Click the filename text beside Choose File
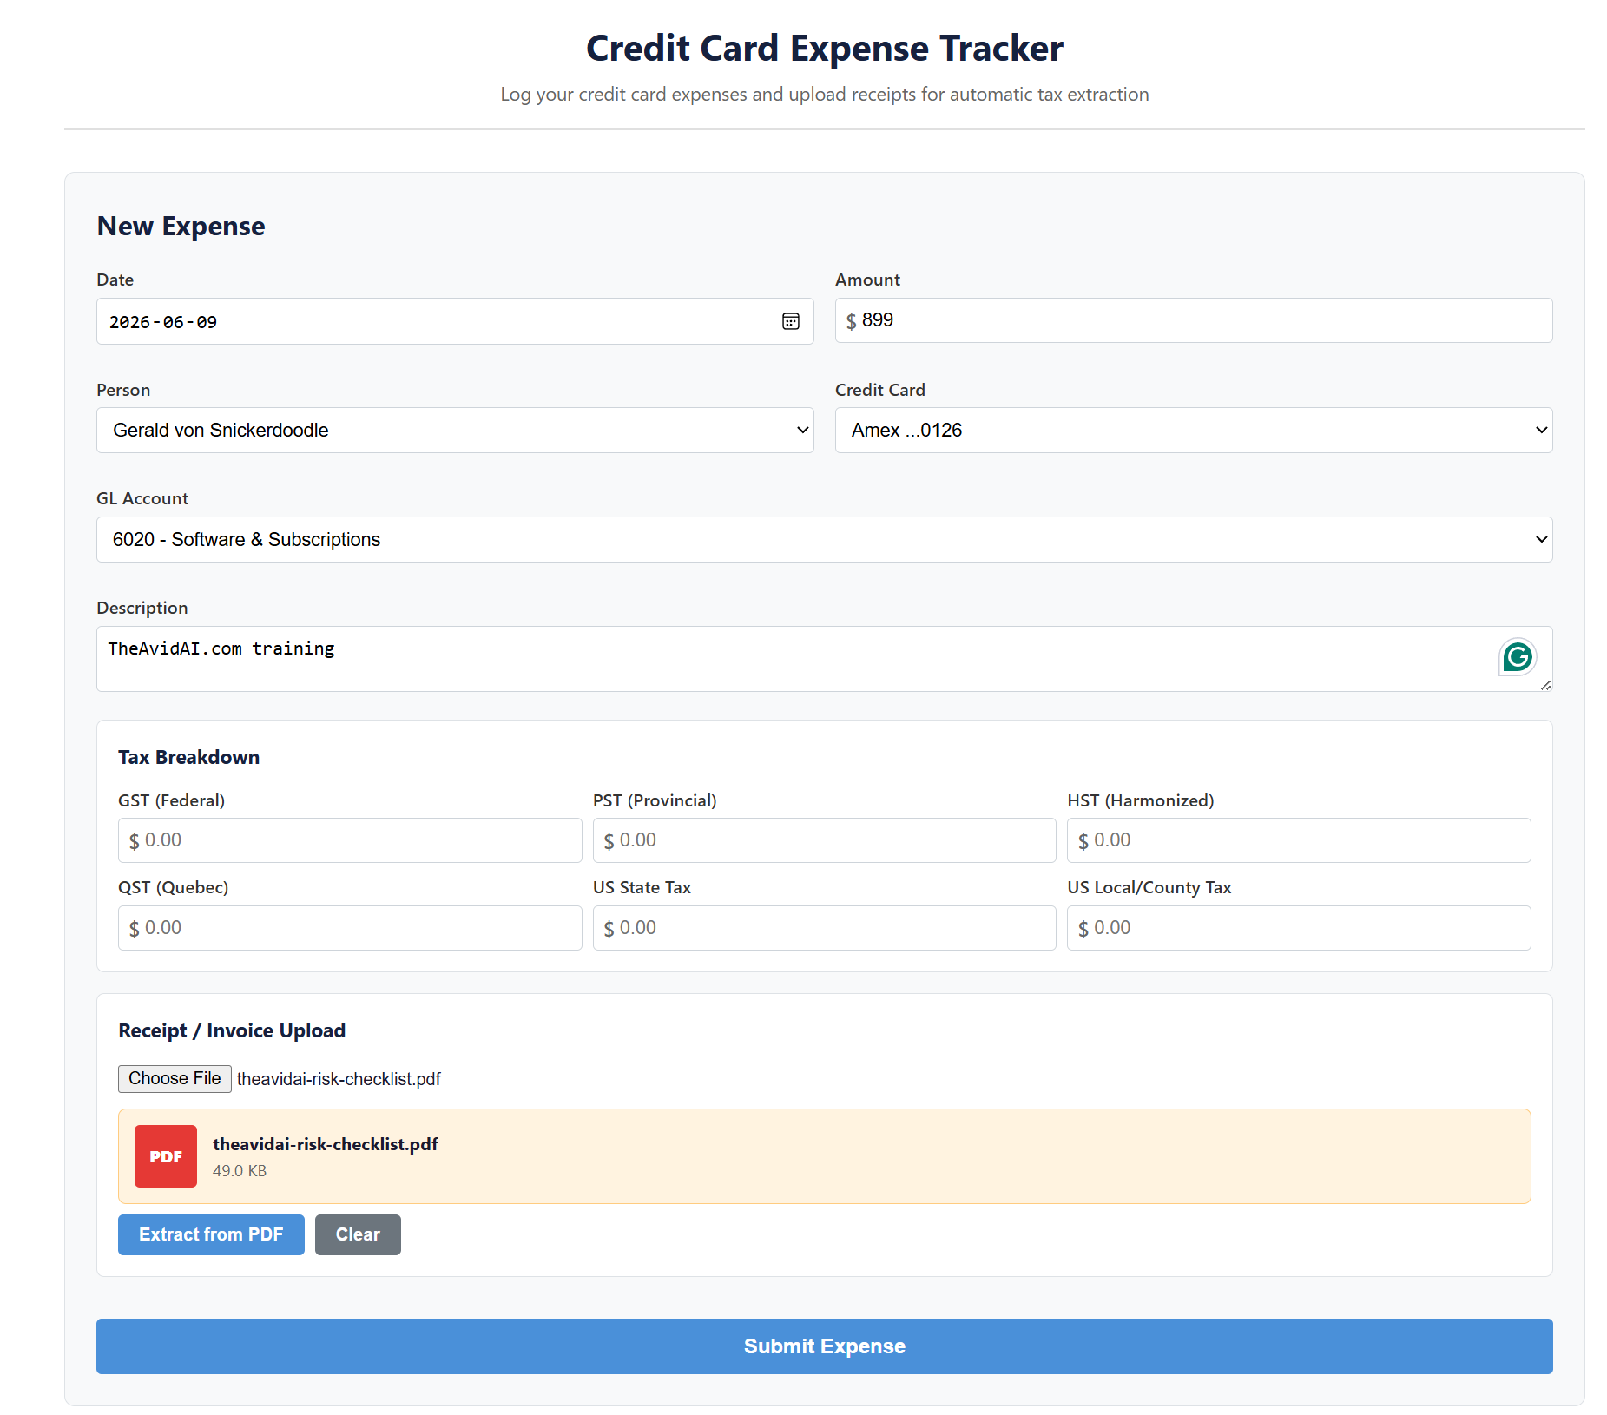1607x1415 pixels. click(x=339, y=1079)
